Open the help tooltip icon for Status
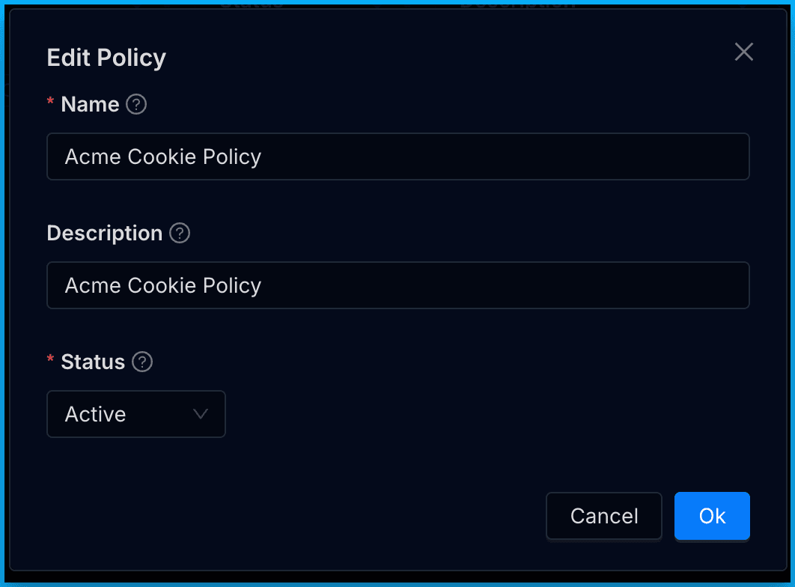 coord(142,362)
